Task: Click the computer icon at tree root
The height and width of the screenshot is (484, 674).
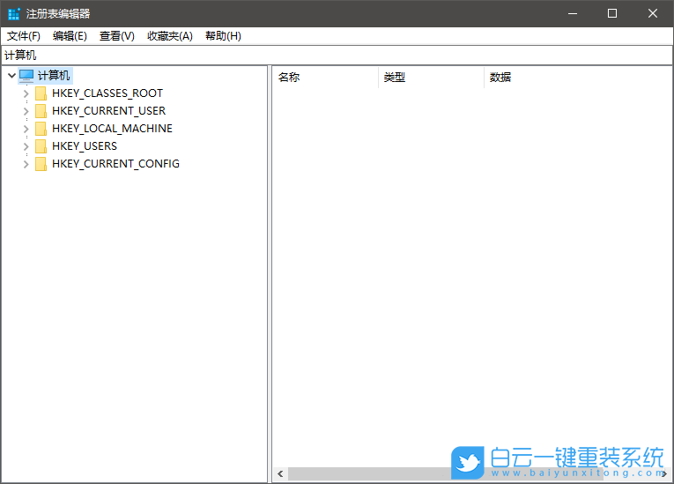Action: [x=26, y=76]
